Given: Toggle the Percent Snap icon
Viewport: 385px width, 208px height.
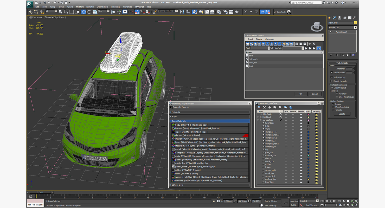Looking at the screenshot, I should point(143,12).
